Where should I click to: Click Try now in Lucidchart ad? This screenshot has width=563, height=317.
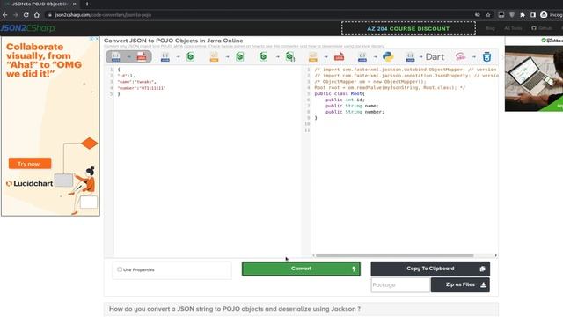pos(29,164)
